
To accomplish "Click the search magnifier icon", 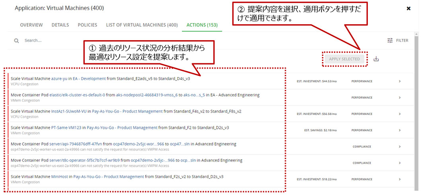I will [16, 41].
